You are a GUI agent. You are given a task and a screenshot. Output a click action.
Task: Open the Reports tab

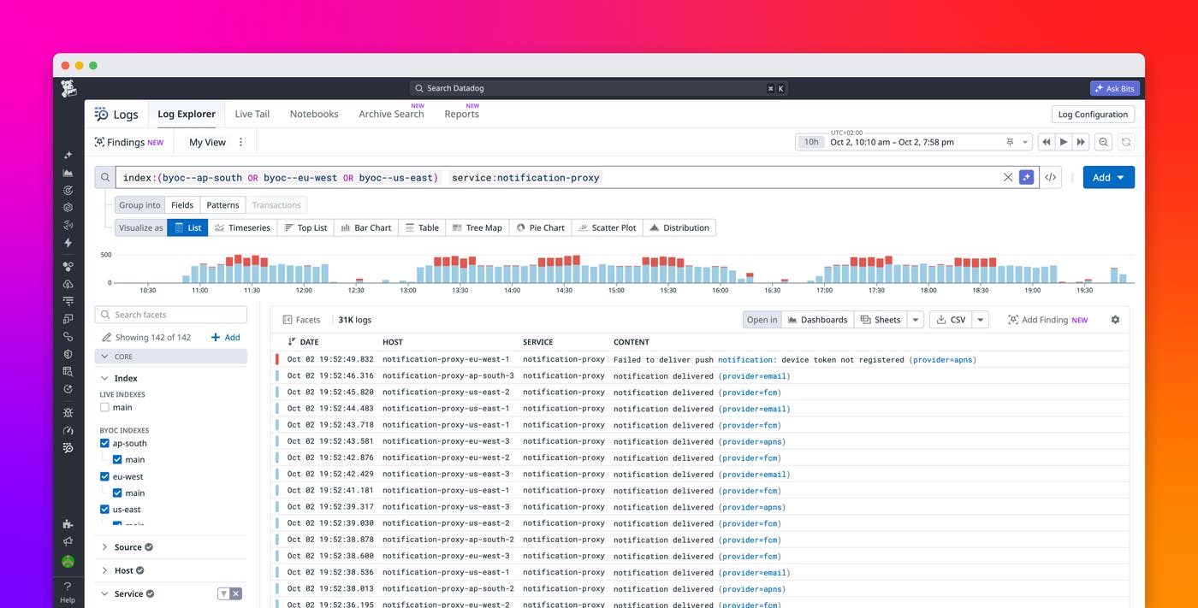point(462,114)
